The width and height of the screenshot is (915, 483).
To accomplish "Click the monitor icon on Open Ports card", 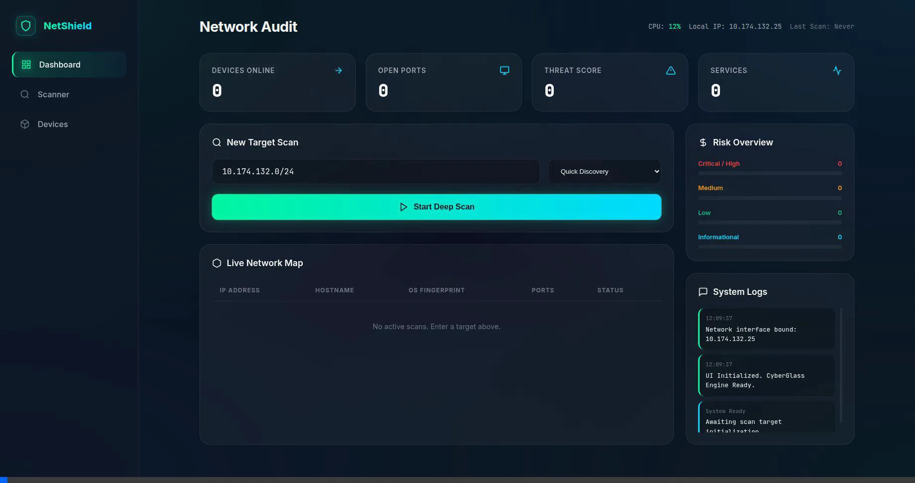I will tap(505, 70).
